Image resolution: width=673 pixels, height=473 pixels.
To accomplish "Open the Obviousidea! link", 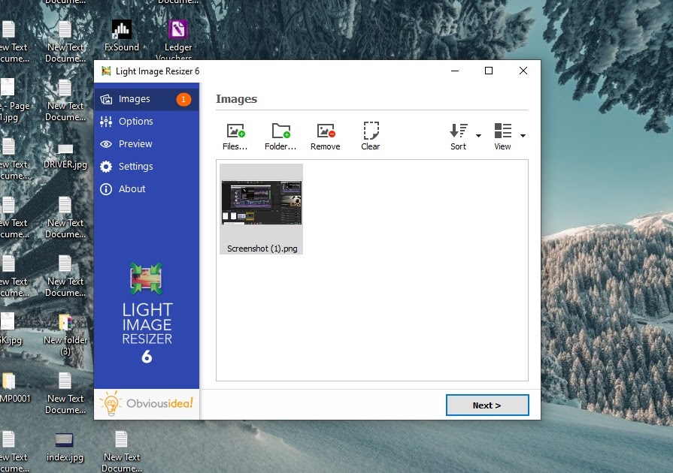I will (x=147, y=404).
